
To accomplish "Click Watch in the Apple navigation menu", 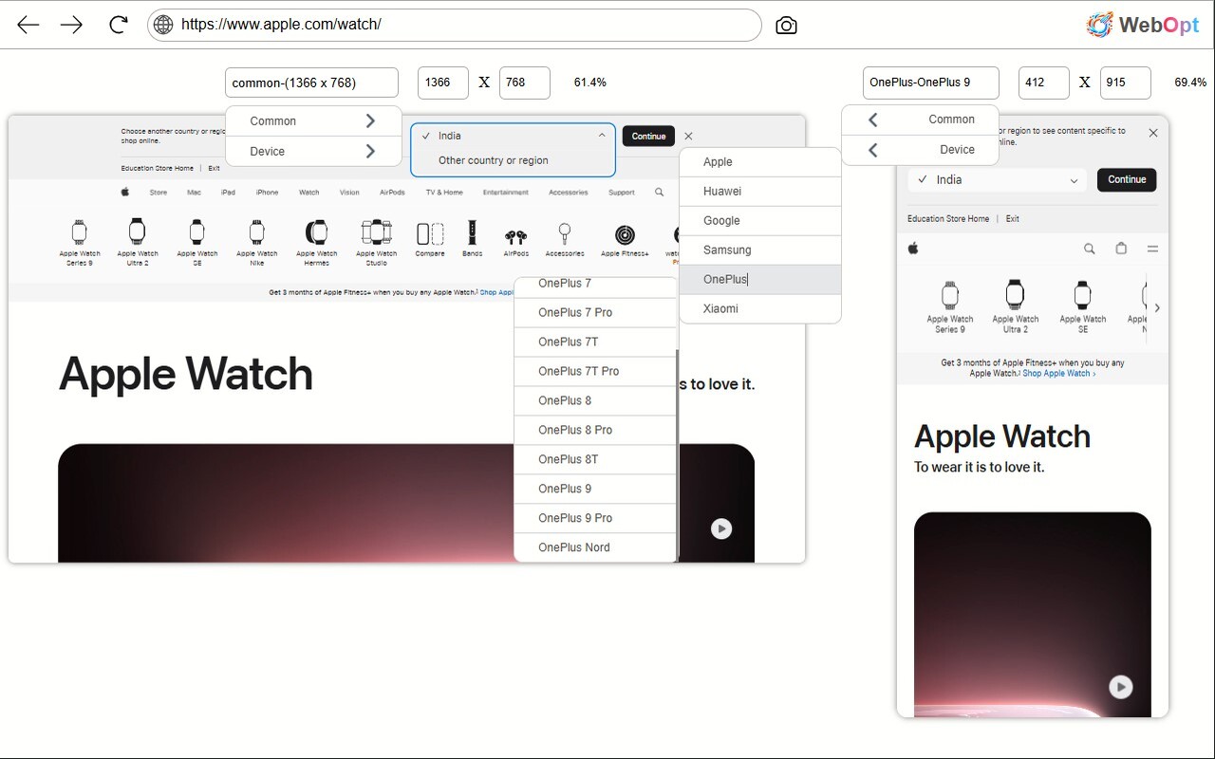I will [308, 192].
